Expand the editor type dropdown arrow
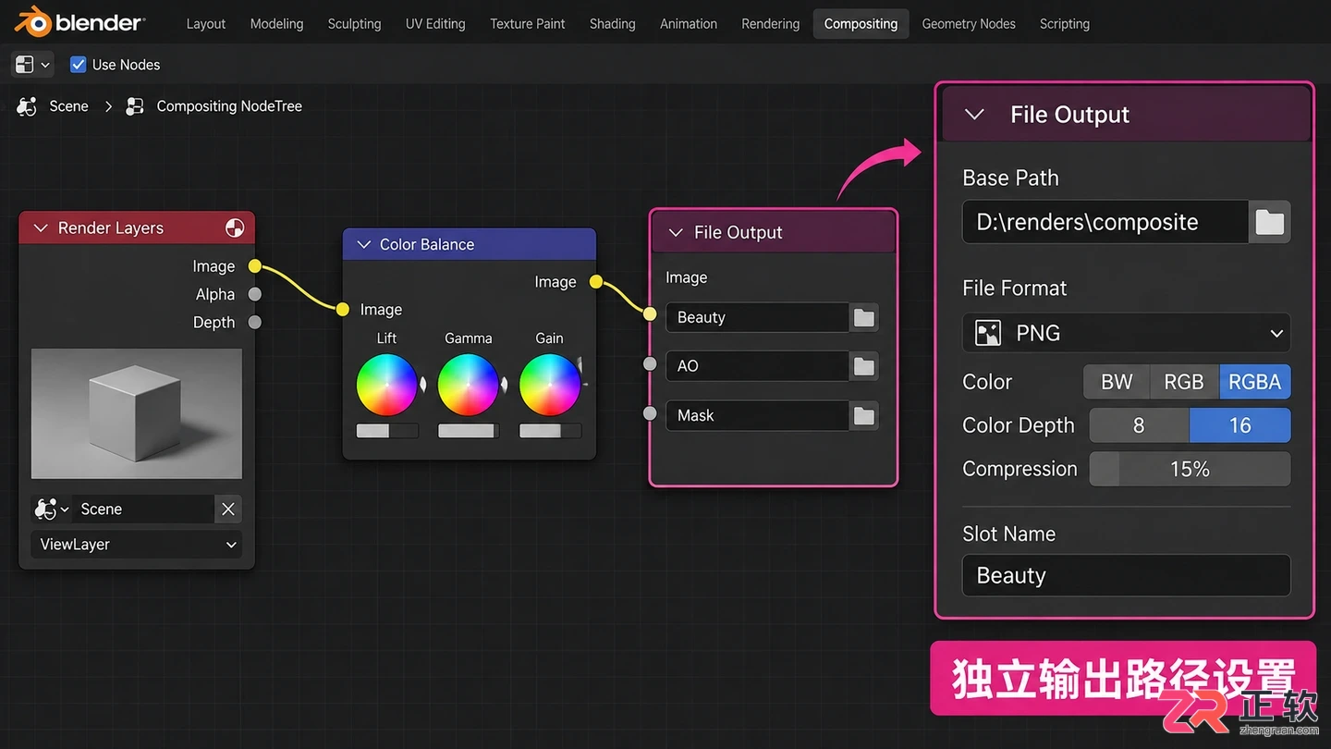This screenshot has height=749, width=1331. pos(45,65)
